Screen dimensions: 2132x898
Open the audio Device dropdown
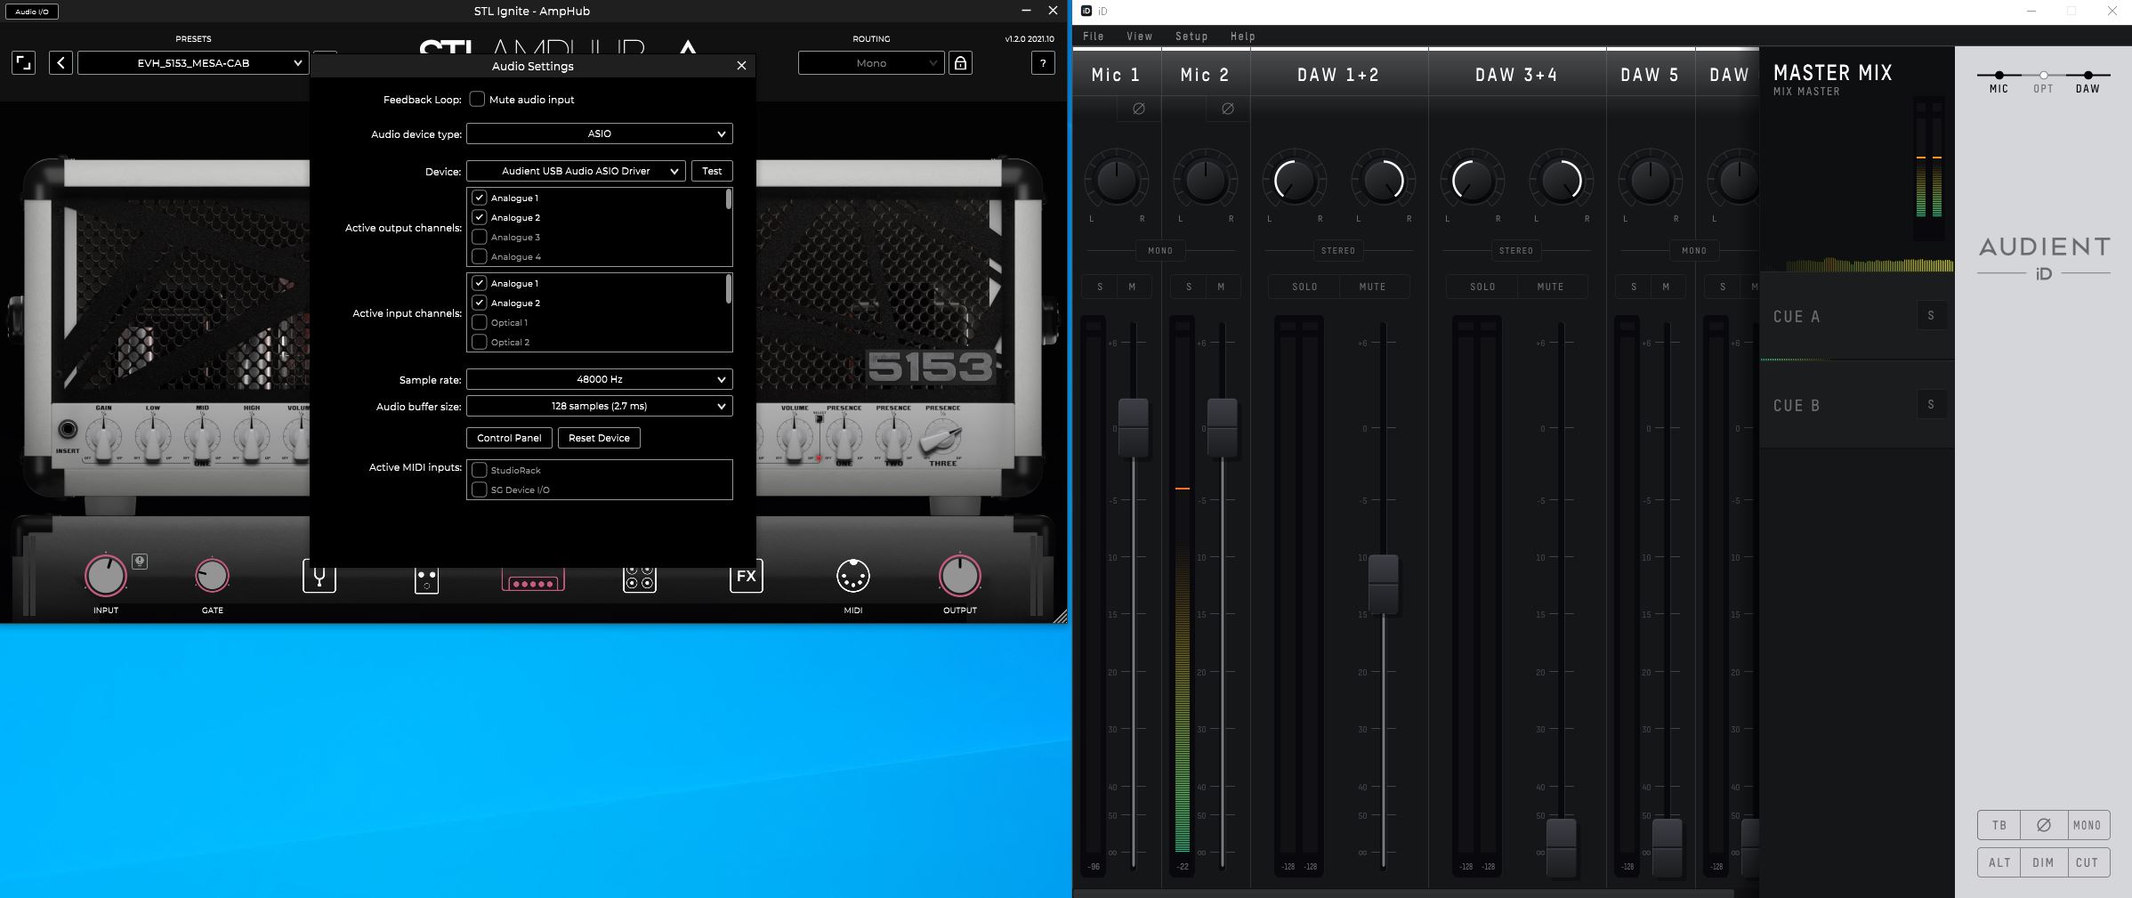pos(576,171)
